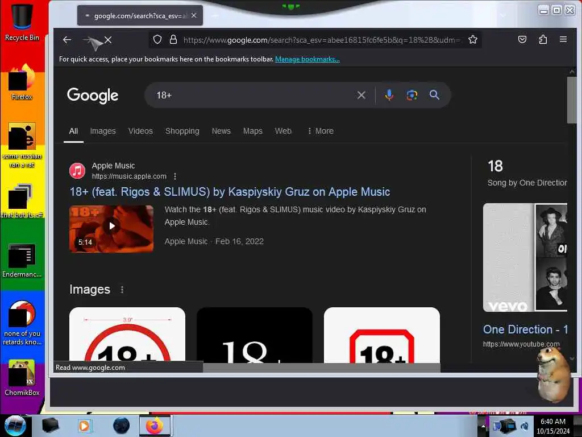Open the dark globe taskbar icon

point(121,426)
